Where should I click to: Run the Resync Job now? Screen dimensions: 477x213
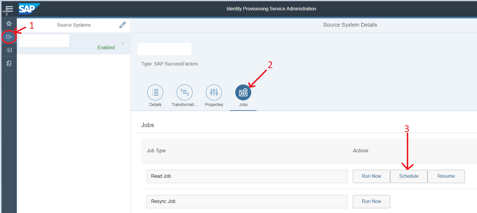372,201
